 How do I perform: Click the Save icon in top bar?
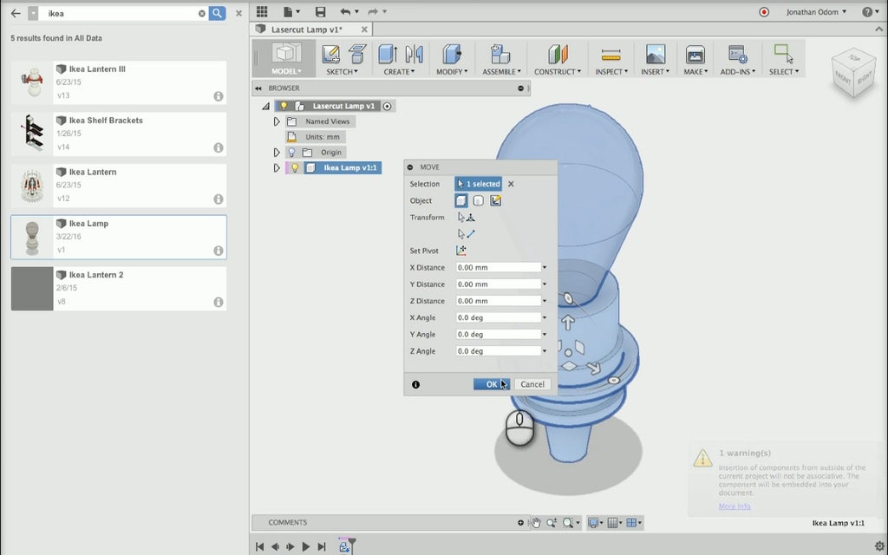(321, 12)
